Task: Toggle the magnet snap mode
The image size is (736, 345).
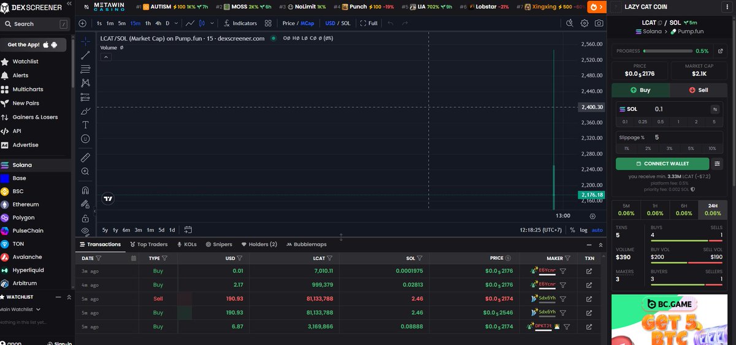Action: click(85, 190)
